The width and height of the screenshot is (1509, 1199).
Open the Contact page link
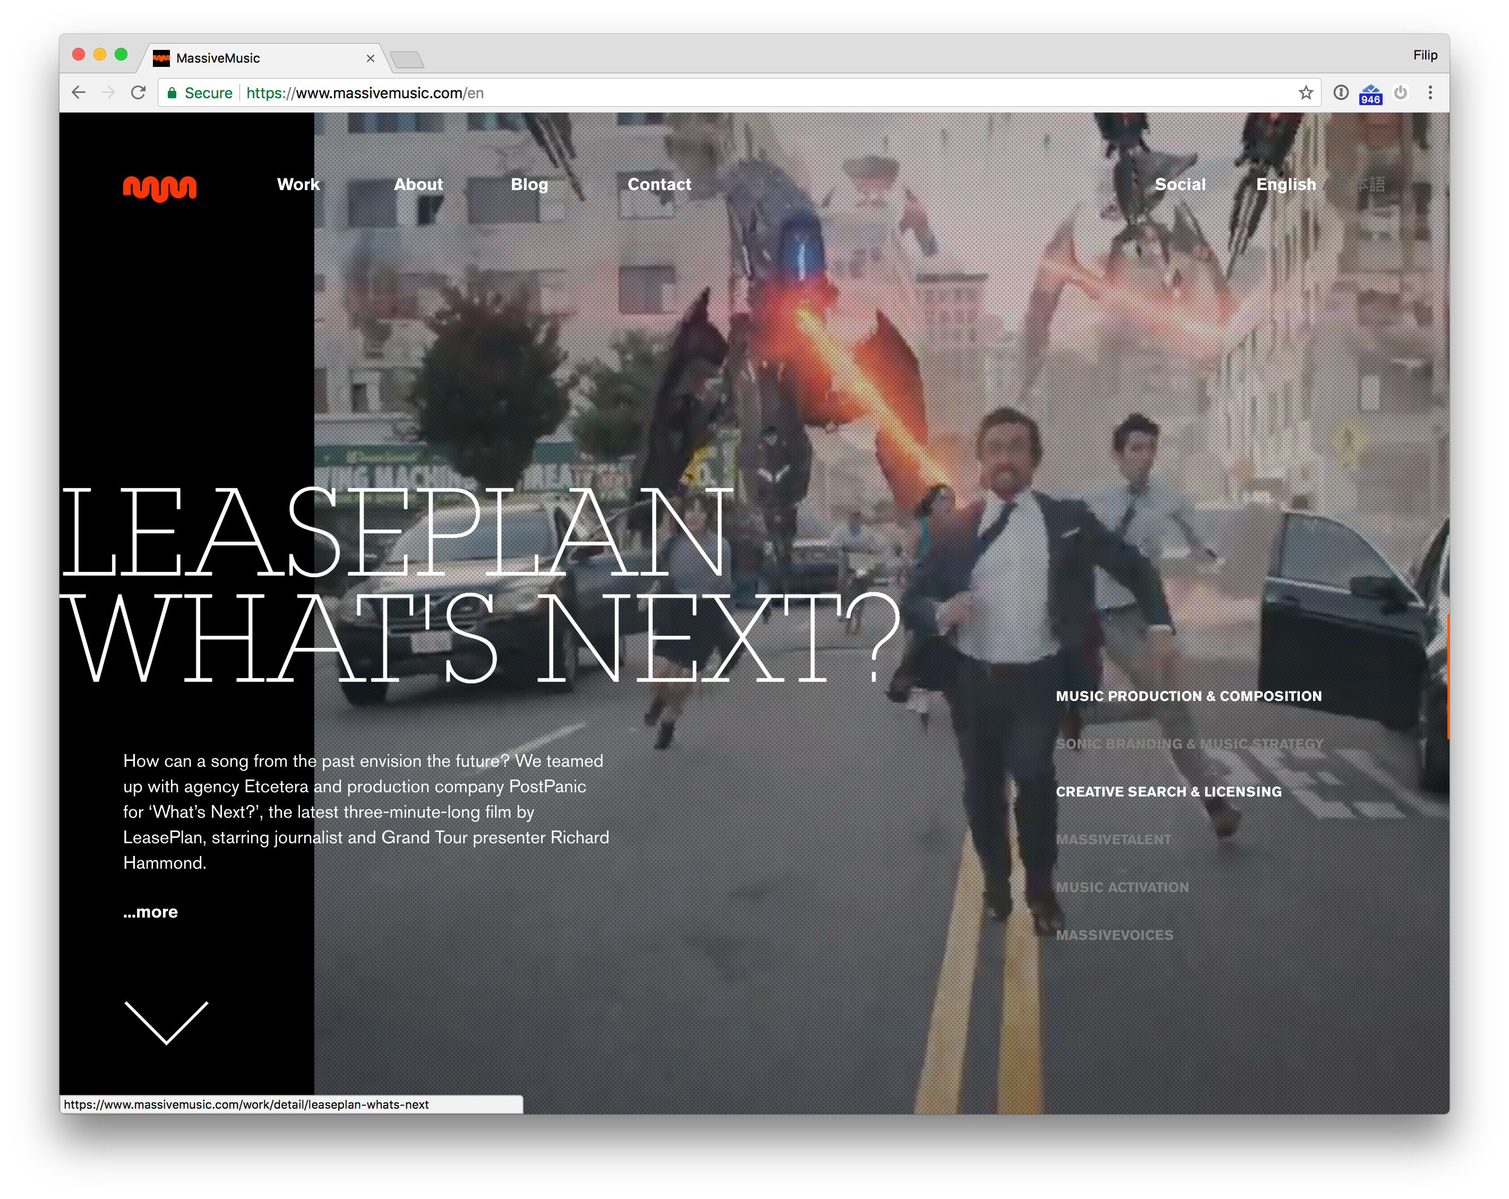tap(658, 185)
